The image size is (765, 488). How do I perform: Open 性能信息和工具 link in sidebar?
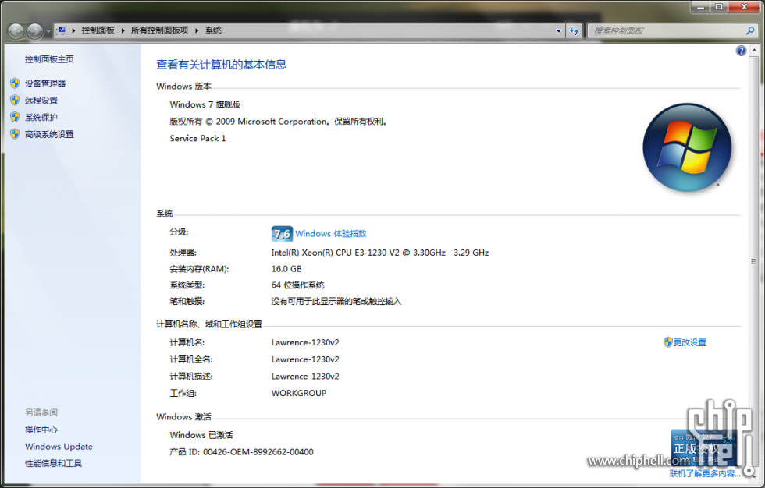coord(53,464)
